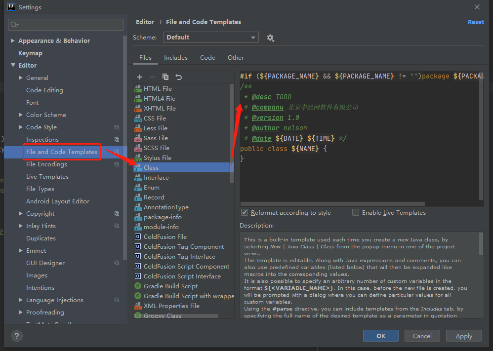Screen dimensions: 493x351
Task: Switch to the Files tab
Action: pos(145,58)
